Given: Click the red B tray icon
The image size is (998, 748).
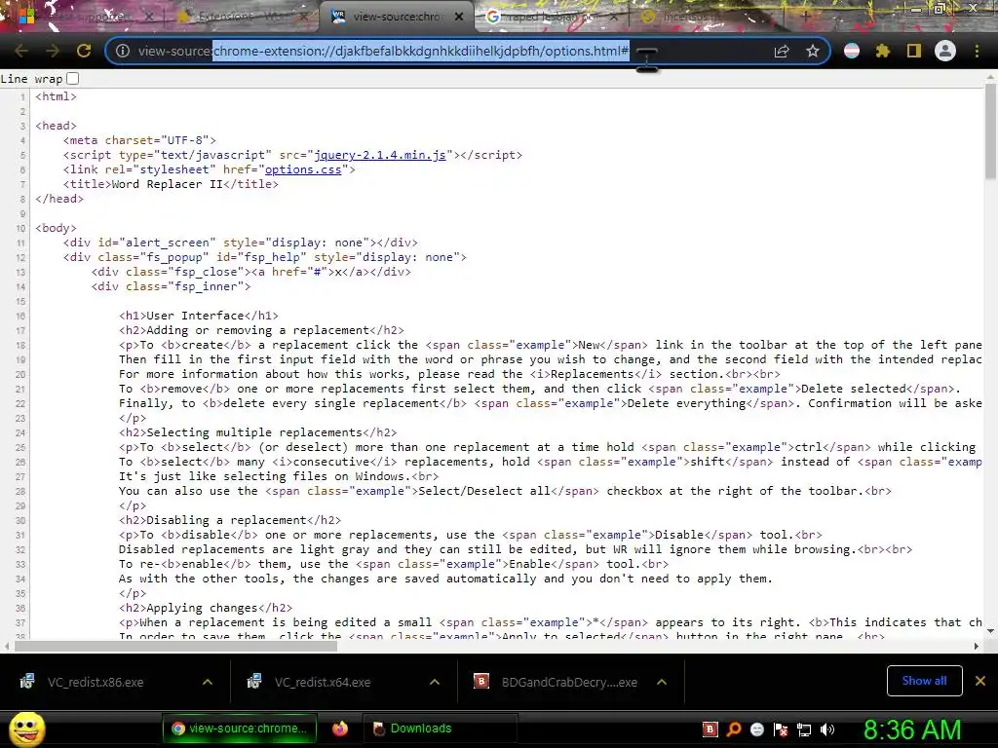Looking at the screenshot, I should (710, 729).
